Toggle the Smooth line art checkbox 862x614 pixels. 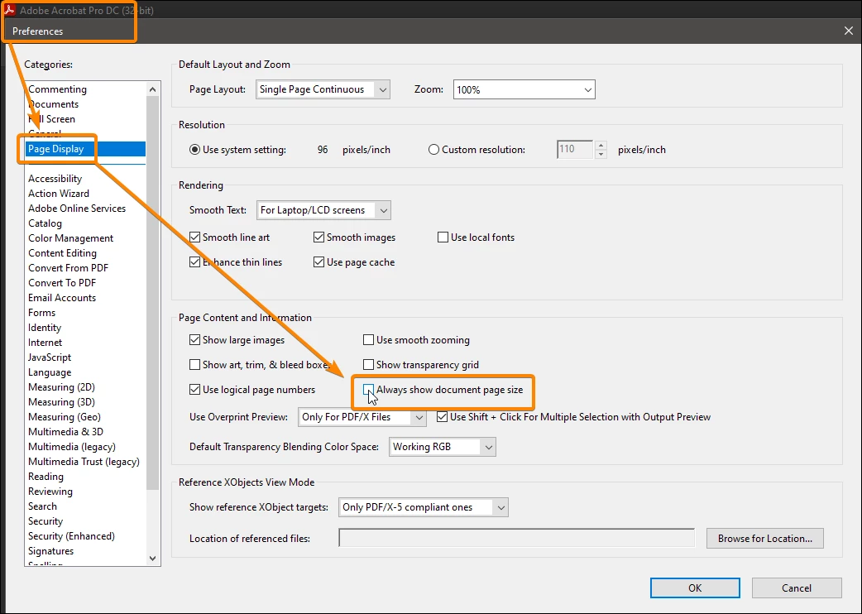tap(194, 237)
